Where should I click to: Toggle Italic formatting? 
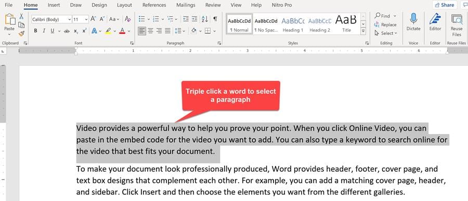click(44, 31)
